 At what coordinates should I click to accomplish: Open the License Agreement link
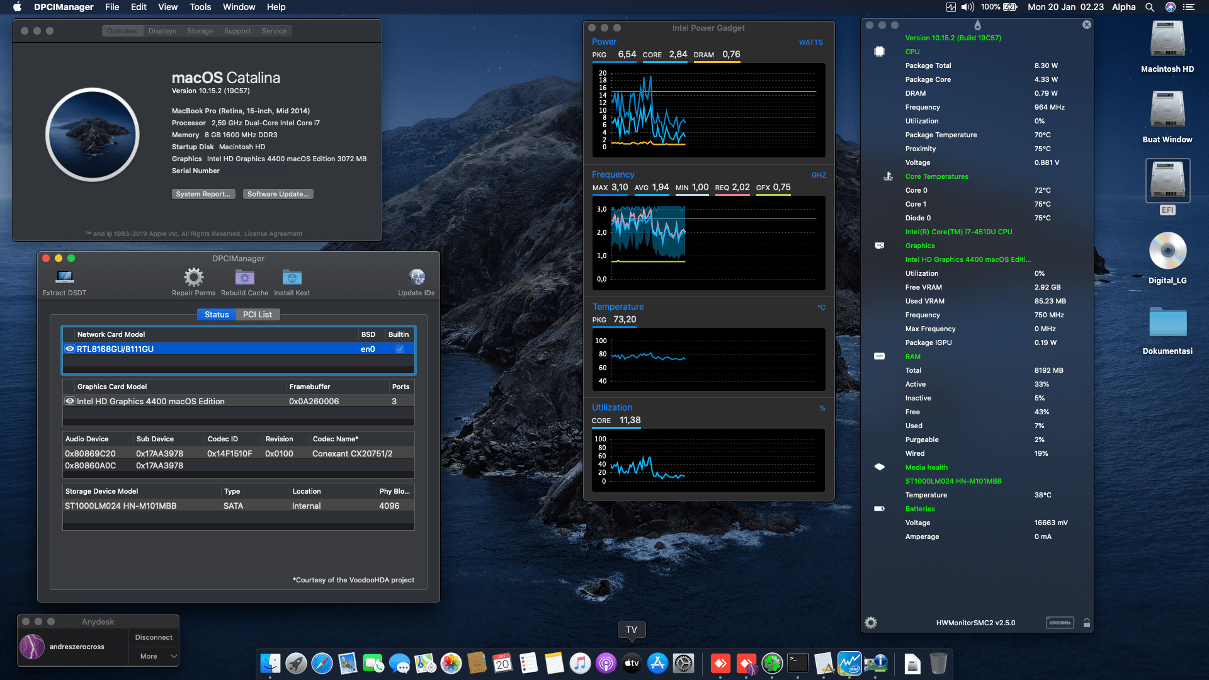click(273, 234)
